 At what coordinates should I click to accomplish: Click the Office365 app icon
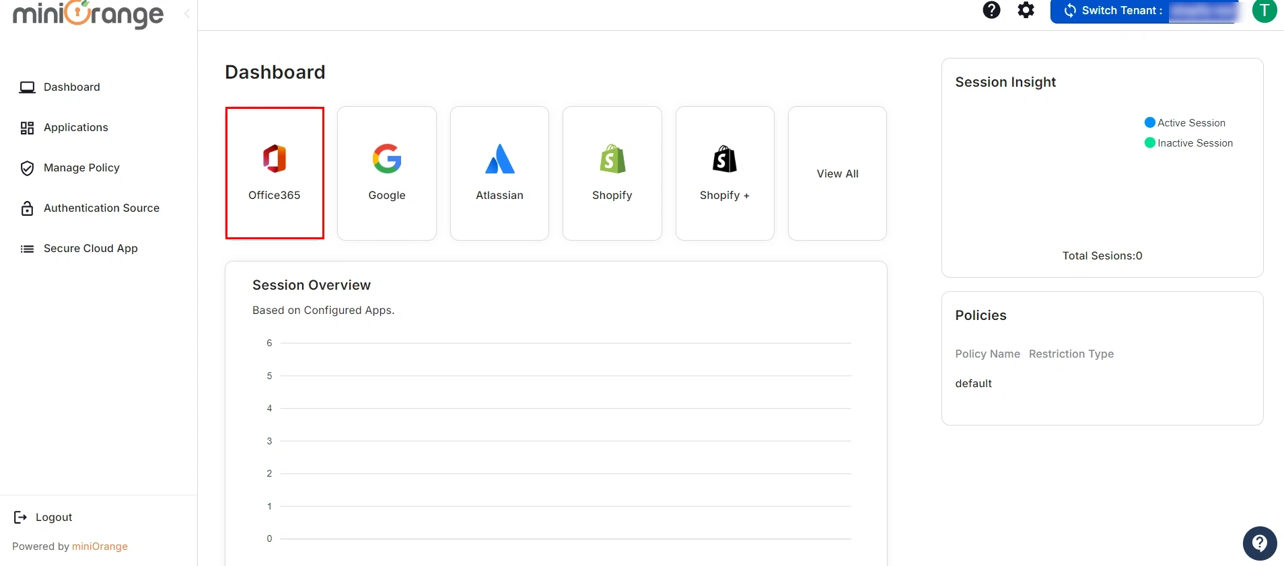[275, 159]
